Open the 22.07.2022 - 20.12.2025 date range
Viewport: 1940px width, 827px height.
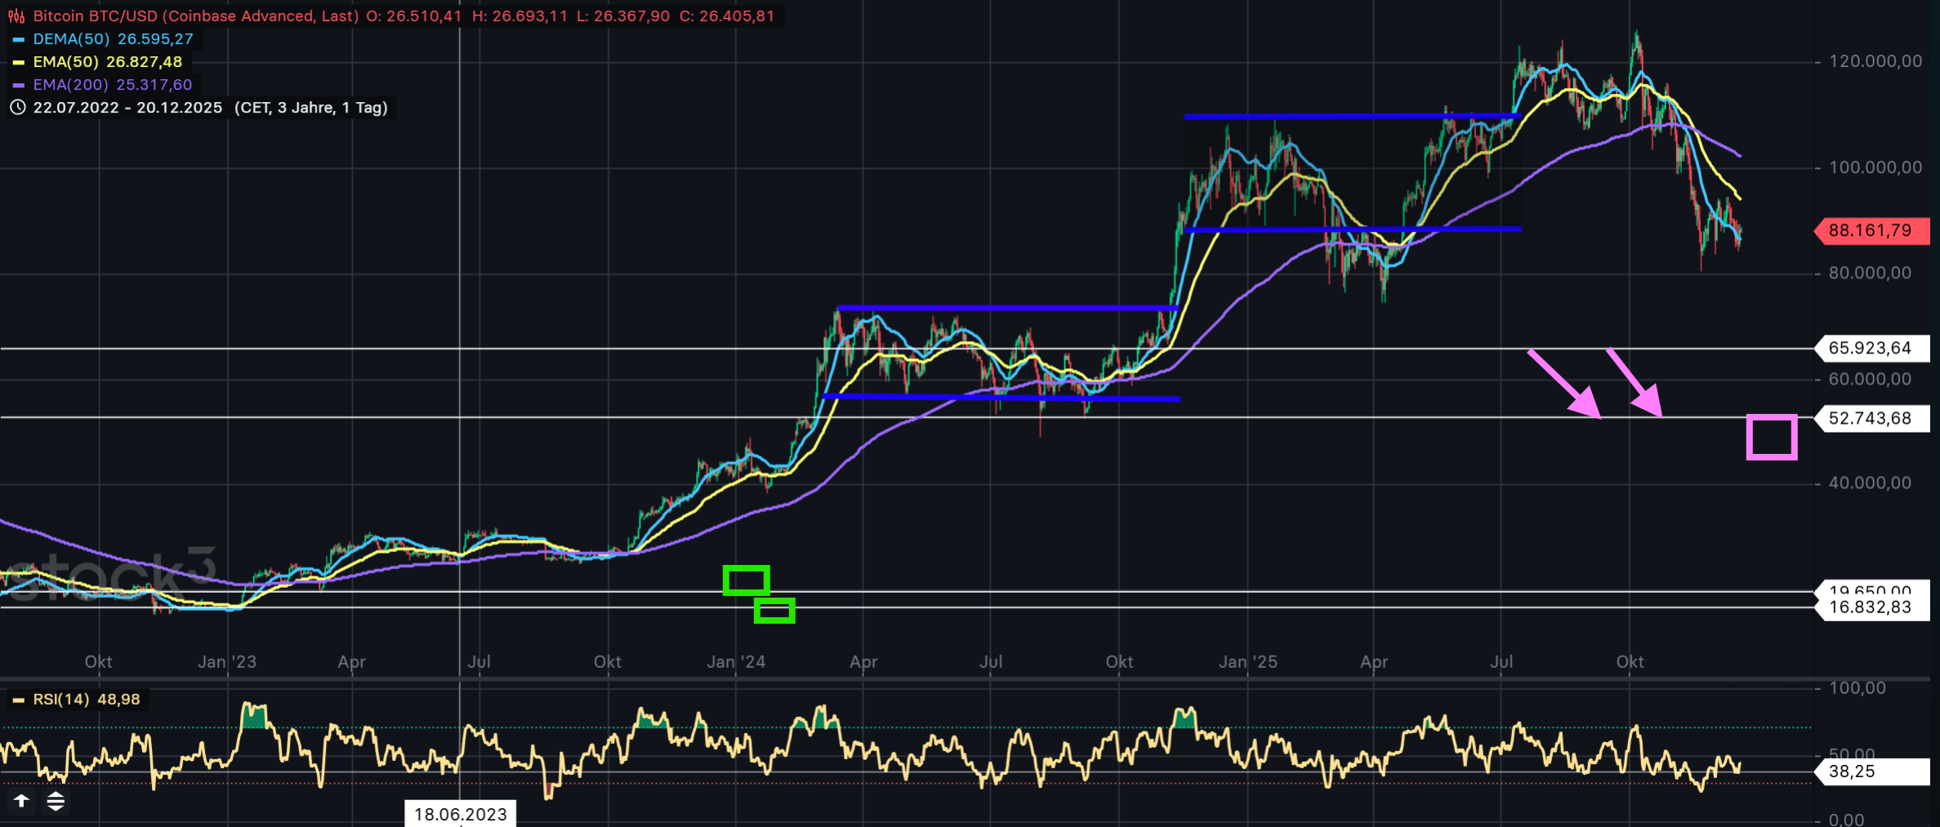[x=127, y=108]
